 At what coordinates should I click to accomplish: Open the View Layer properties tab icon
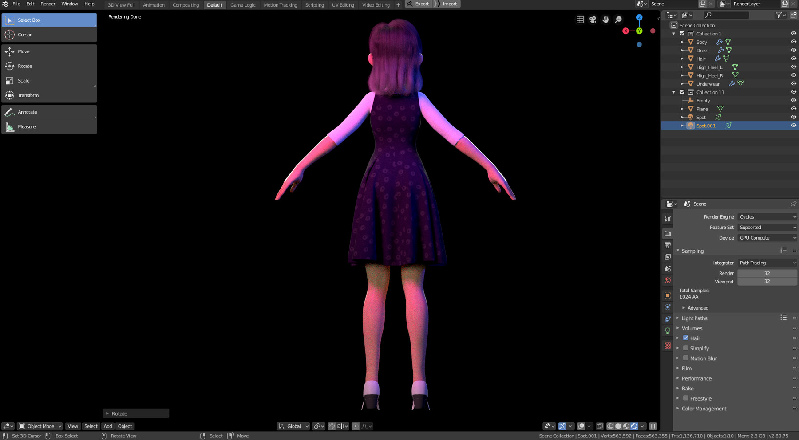pos(668,257)
